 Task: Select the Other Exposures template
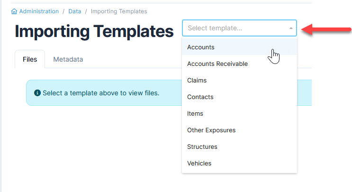click(240, 130)
